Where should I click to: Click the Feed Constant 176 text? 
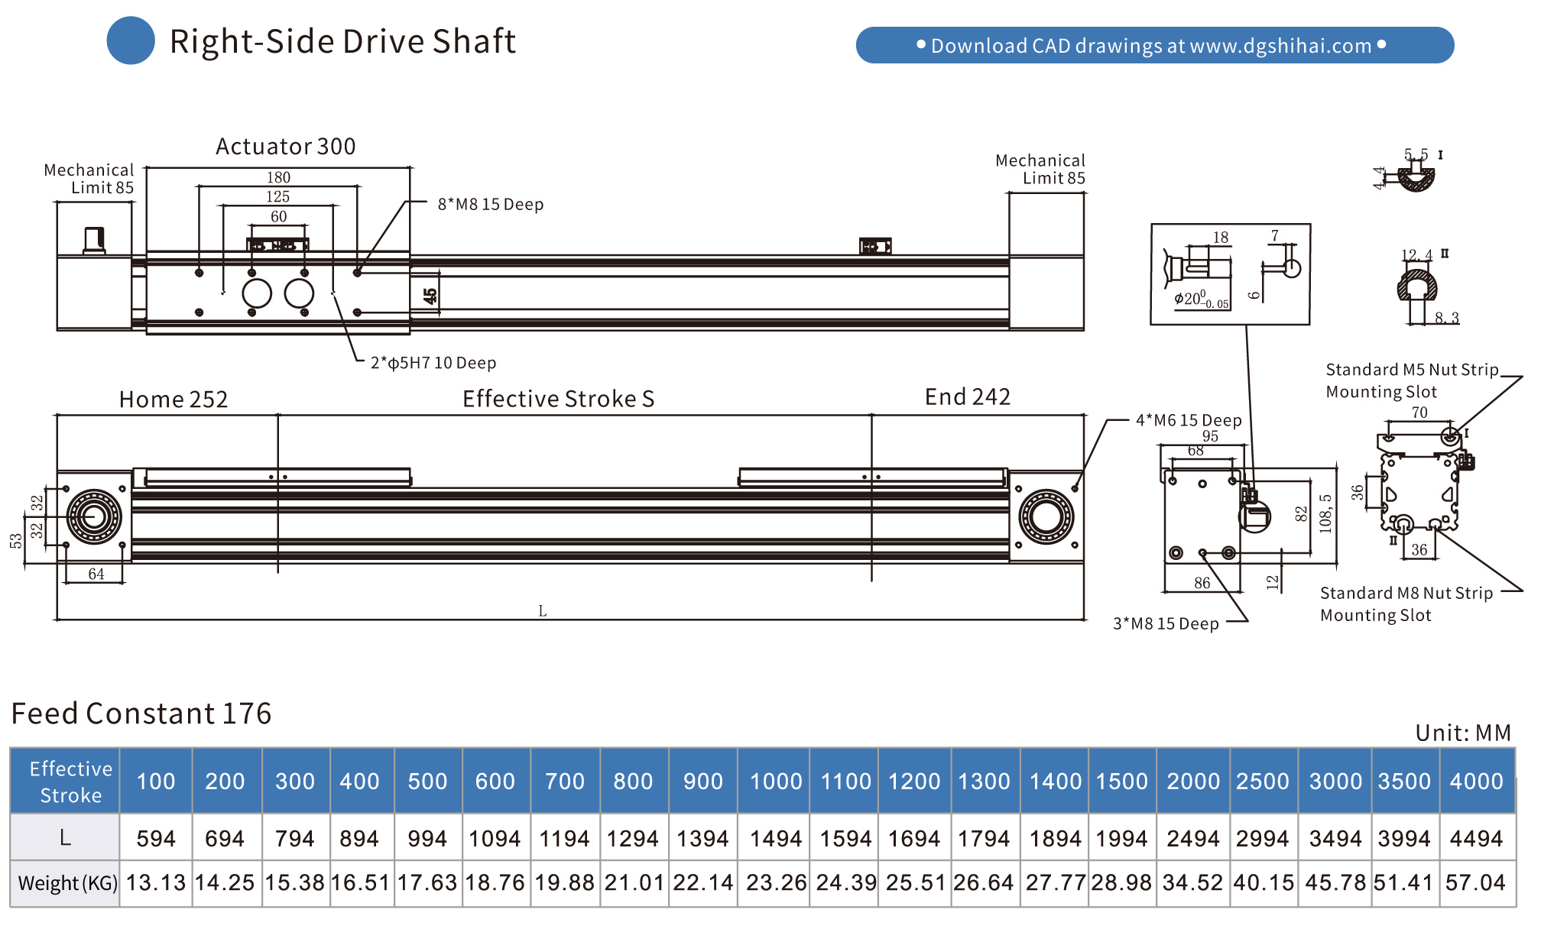tap(141, 714)
